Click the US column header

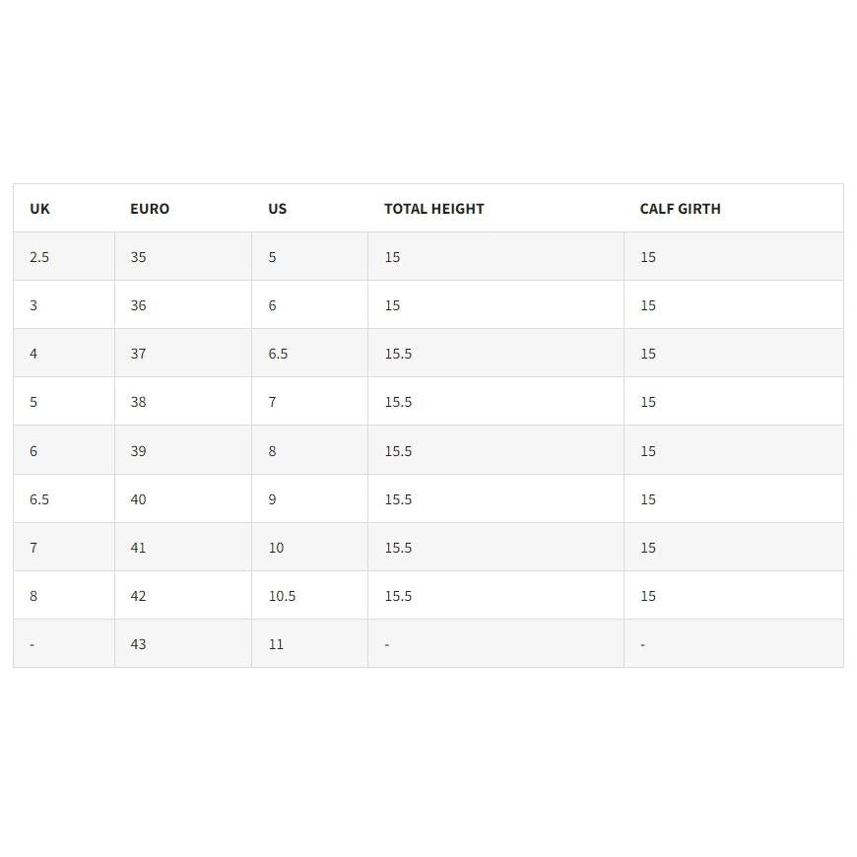tap(278, 209)
